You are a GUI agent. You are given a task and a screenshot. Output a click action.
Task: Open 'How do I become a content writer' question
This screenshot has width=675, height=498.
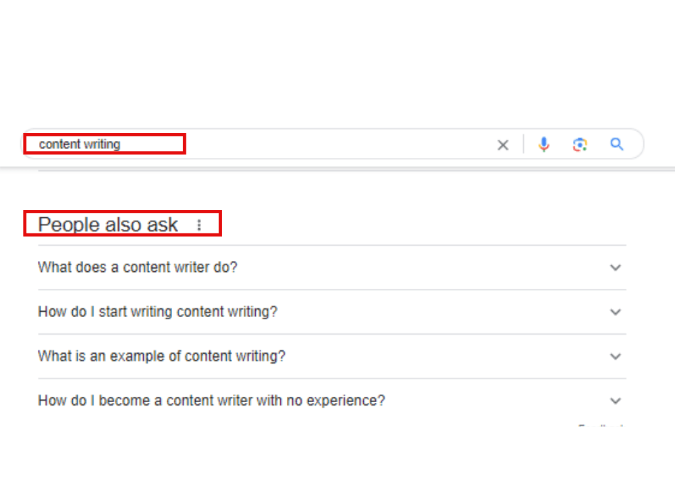click(x=211, y=401)
